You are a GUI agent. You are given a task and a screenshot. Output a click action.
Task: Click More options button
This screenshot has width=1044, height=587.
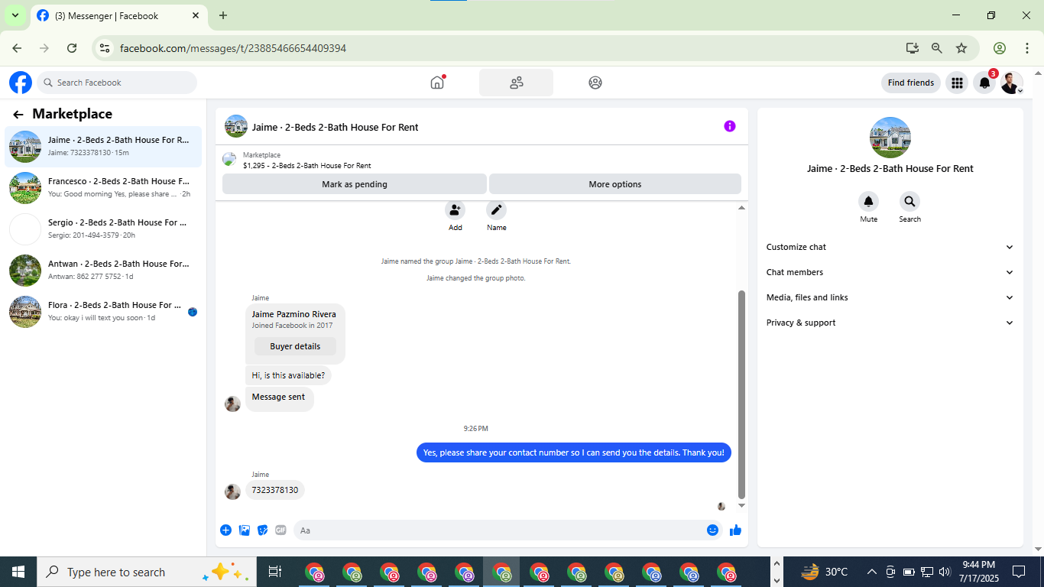pyautogui.click(x=615, y=184)
